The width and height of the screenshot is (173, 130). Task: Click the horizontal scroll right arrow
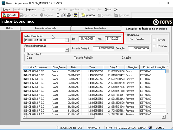(x=164, y=117)
